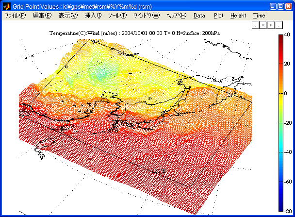Close the Grid Point Values window
Image resolution: width=295 pixels, height=217 pixels.
(289, 6)
